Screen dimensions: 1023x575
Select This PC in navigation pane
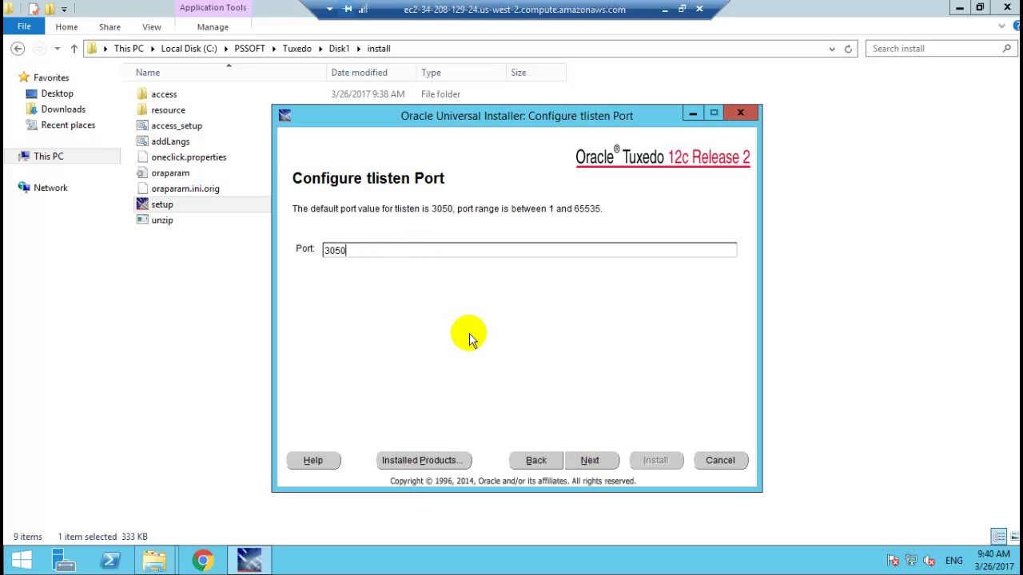click(48, 157)
